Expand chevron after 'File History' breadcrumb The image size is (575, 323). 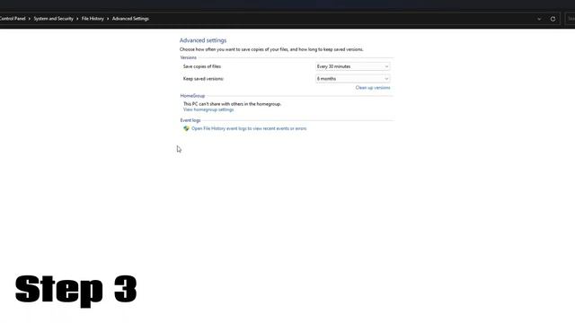108,19
